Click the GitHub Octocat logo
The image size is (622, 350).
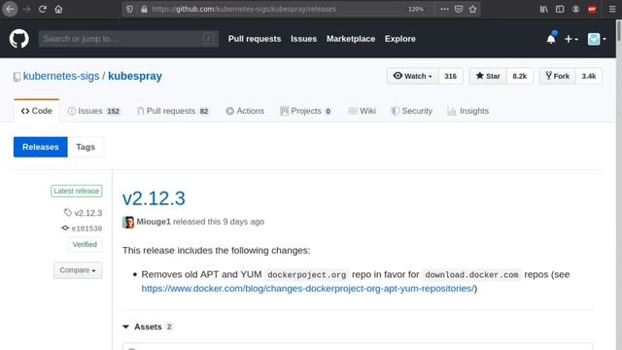click(x=19, y=39)
